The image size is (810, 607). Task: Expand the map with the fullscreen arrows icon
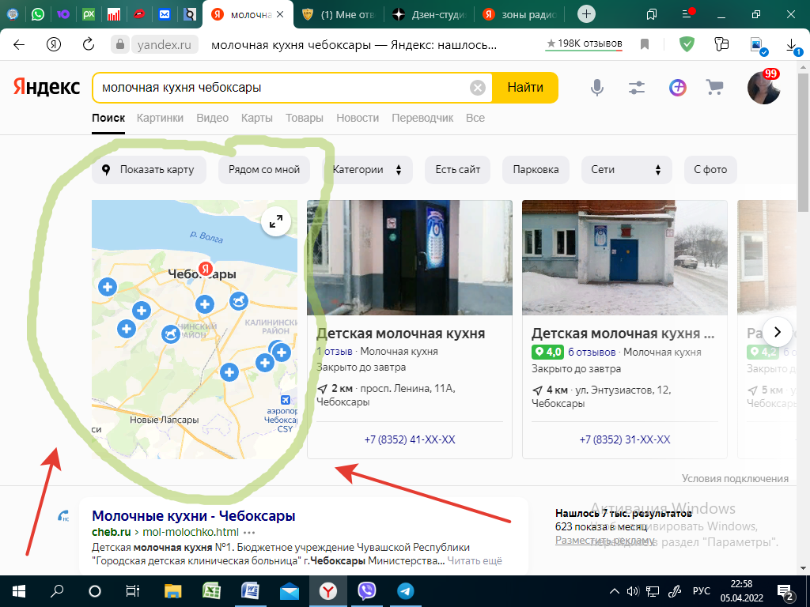(276, 222)
